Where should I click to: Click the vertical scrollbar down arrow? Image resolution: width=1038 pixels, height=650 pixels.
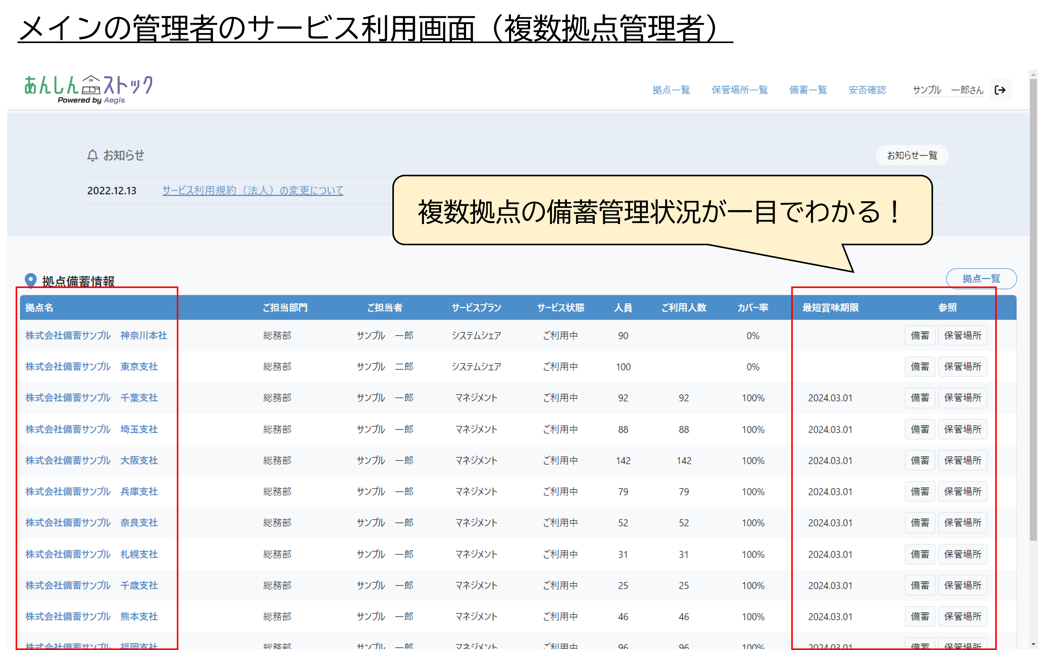(x=1033, y=645)
